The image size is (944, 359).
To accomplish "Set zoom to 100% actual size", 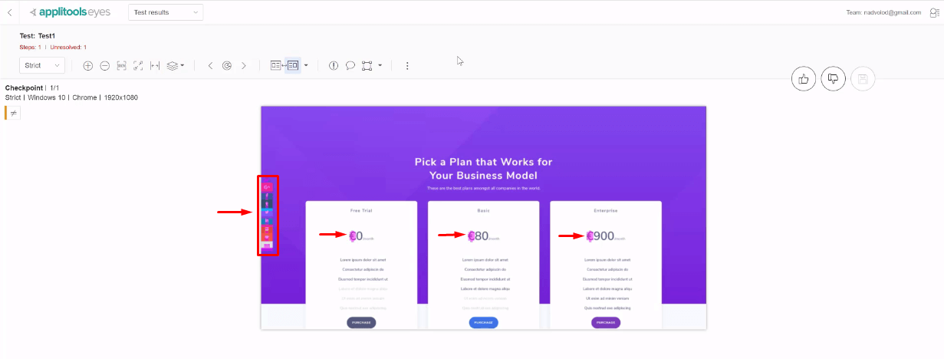I will click(x=121, y=66).
